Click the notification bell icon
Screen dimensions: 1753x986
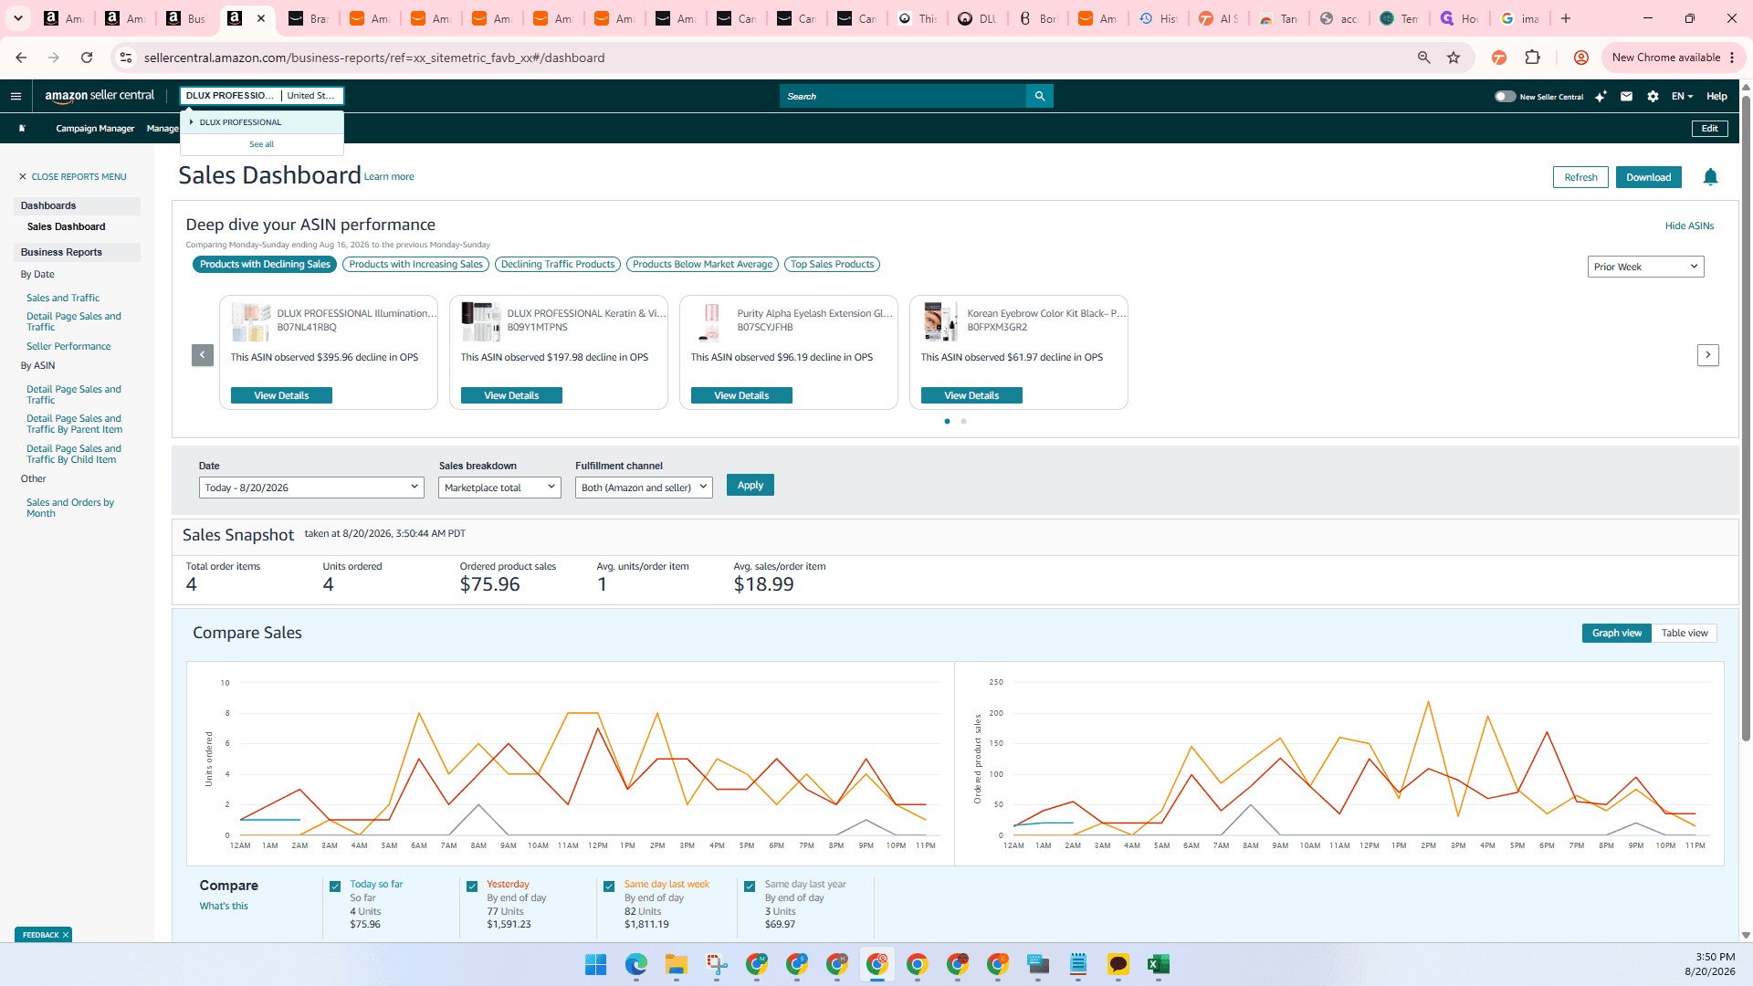point(1710,177)
